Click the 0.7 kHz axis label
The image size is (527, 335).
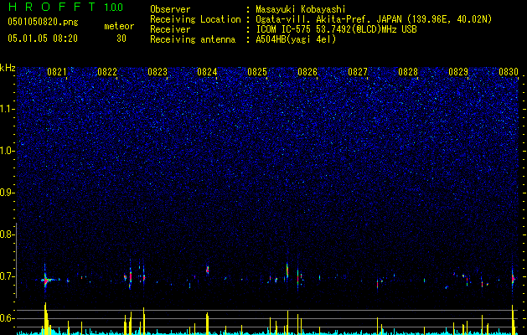tap(8, 276)
